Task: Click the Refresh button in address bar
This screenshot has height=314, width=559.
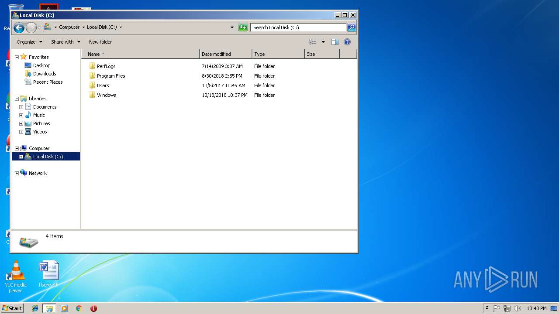Action: pos(243,27)
